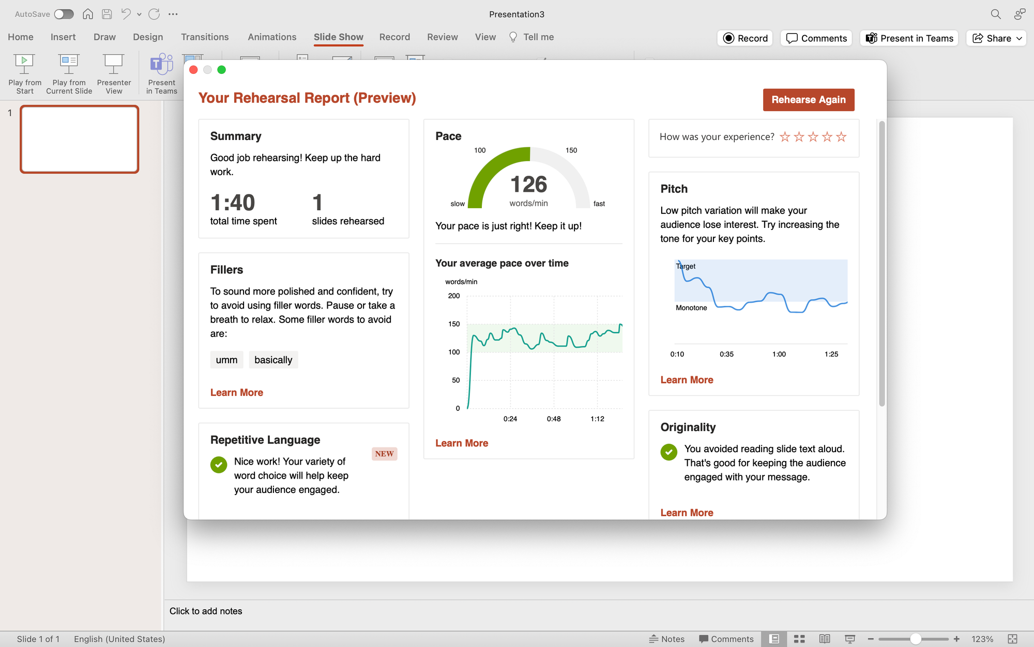Click the zoom slider handle
This screenshot has height=647, width=1034.
[x=915, y=639]
